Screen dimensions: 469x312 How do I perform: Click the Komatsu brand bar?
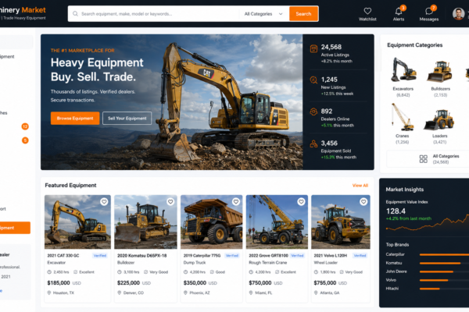(440, 263)
